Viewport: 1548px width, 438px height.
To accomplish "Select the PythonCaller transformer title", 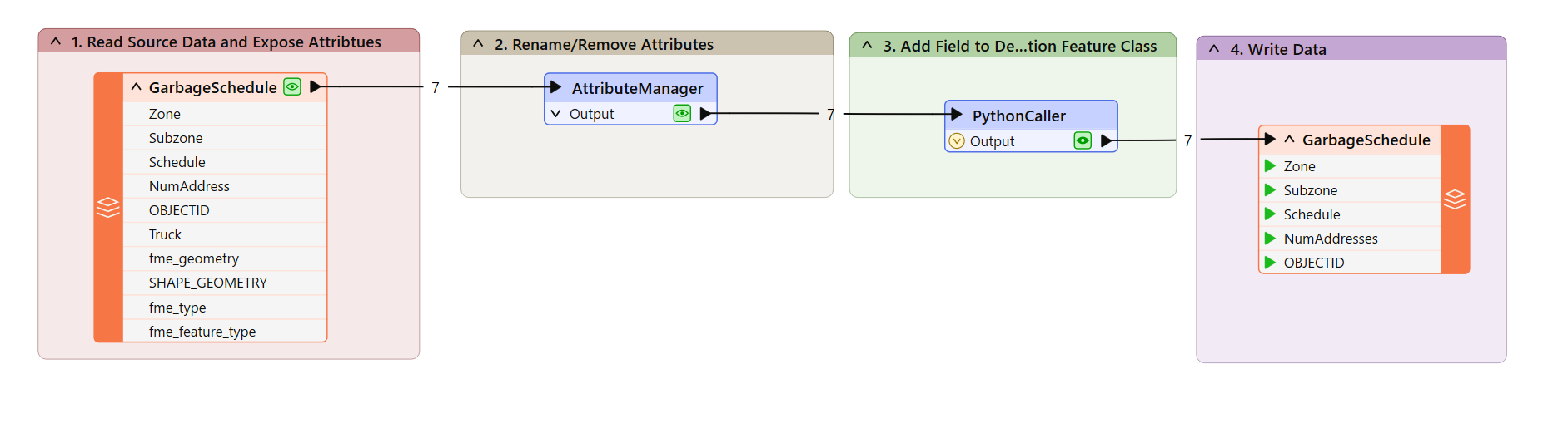I will [x=1018, y=116].
